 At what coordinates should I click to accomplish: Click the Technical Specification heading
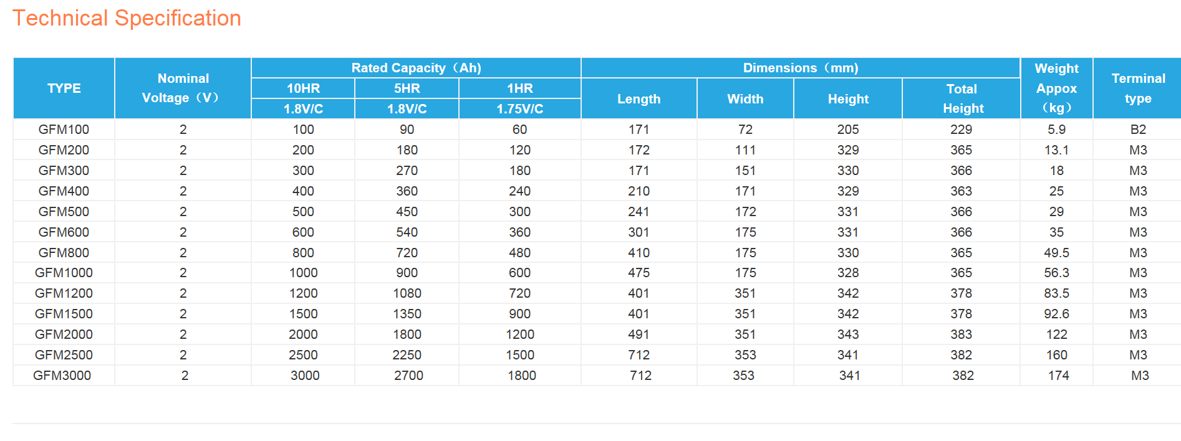pyautogui.click(x=127, y=19)
